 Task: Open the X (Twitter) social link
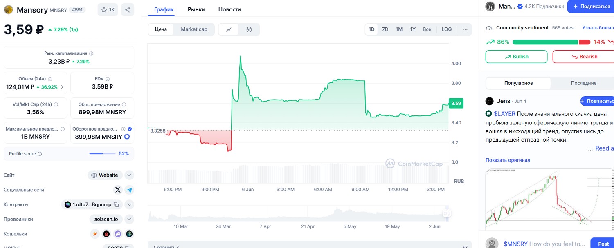coord(118,190)
